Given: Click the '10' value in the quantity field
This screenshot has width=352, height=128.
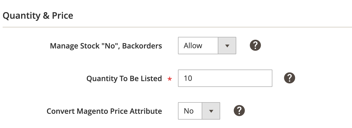Looking at the screenshot, I should pos(188,78).
